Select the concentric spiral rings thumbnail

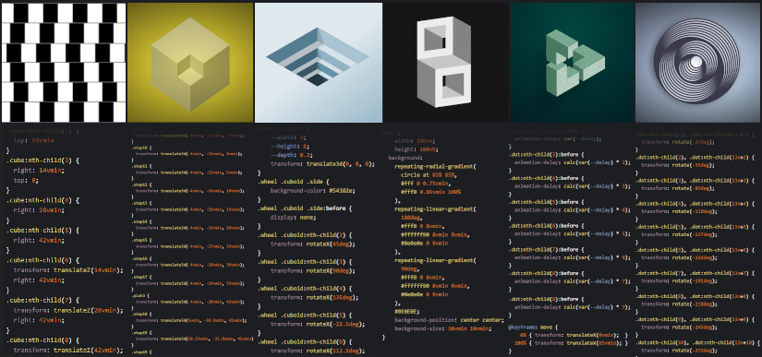point(698,63)
